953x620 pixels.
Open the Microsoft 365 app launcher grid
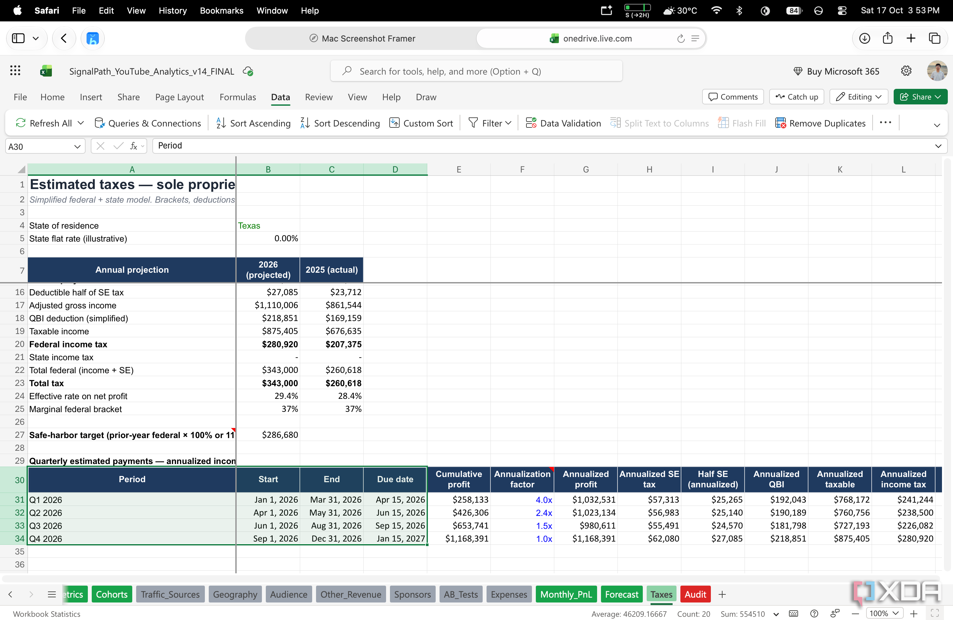[x=15, y=71]
